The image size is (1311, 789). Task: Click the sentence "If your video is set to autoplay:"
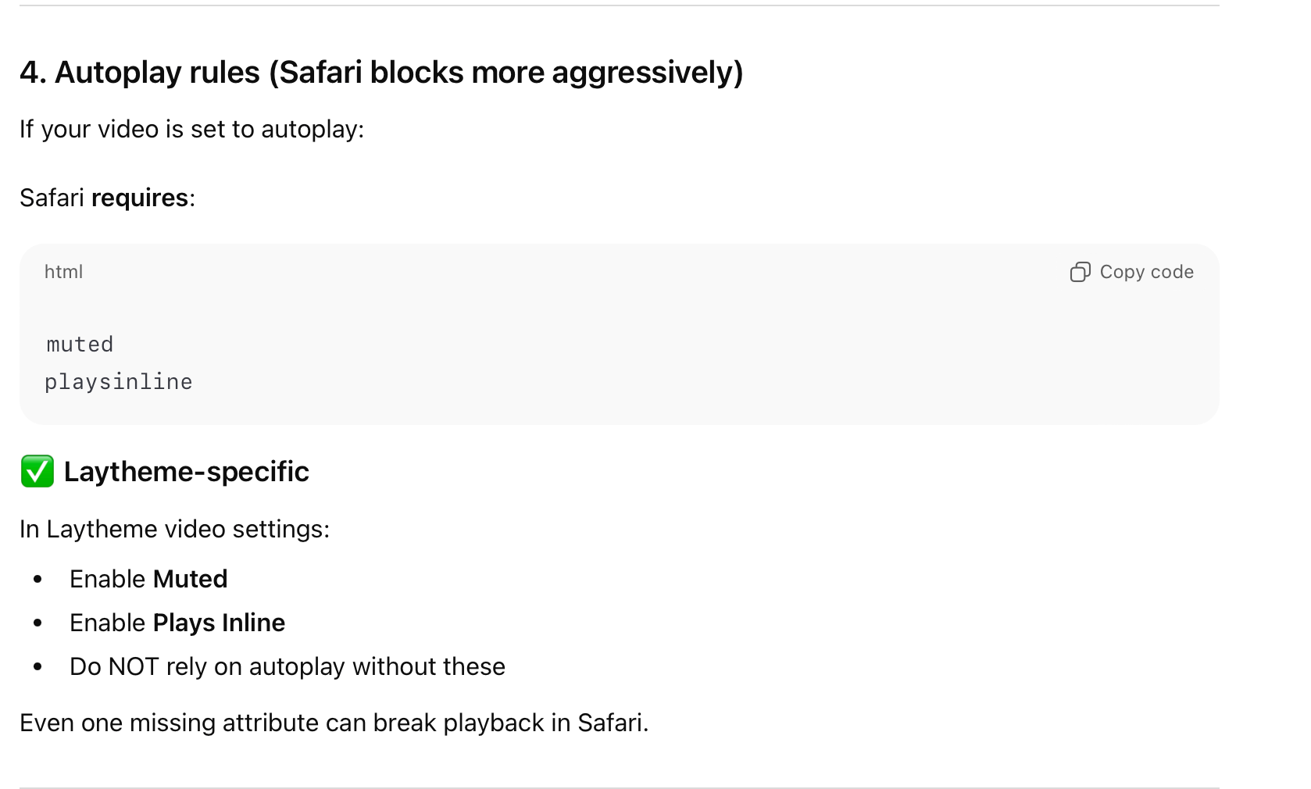coord(191,129)
